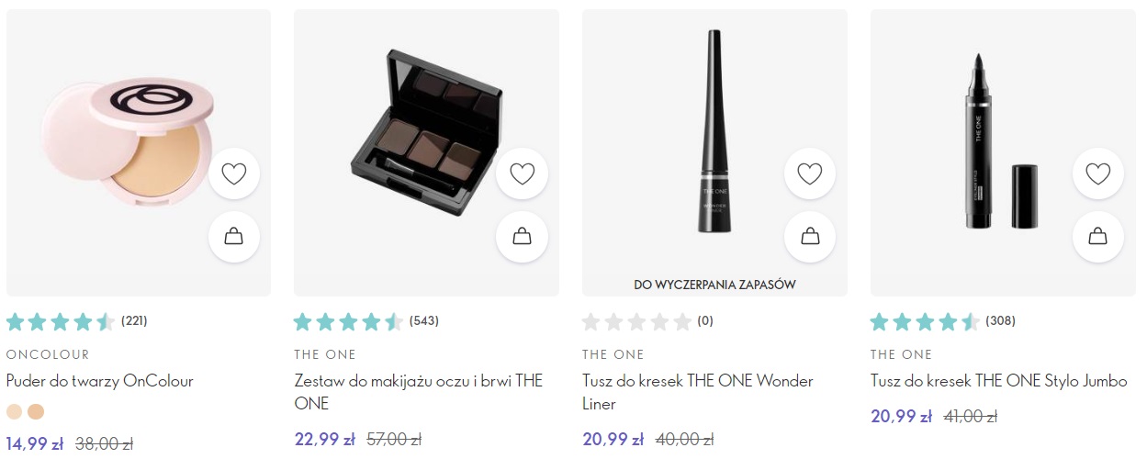
Task: Add Zestaw do makijażu oczu to bag
Action: coord(522,237)
